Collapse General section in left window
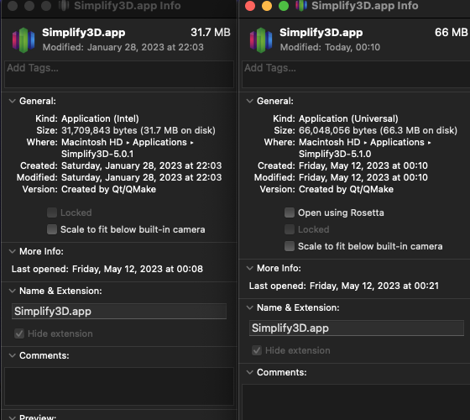Image resolution: width=470 pixels, height=420 pixels. pos(13,101)
